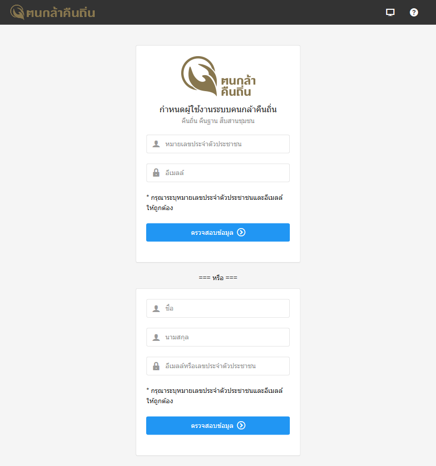Focus the อีเมลล์หรือเลขประจำตัวประชาชน input field
The height and width of the screenshot is (466, 436).
pos(218,366)
